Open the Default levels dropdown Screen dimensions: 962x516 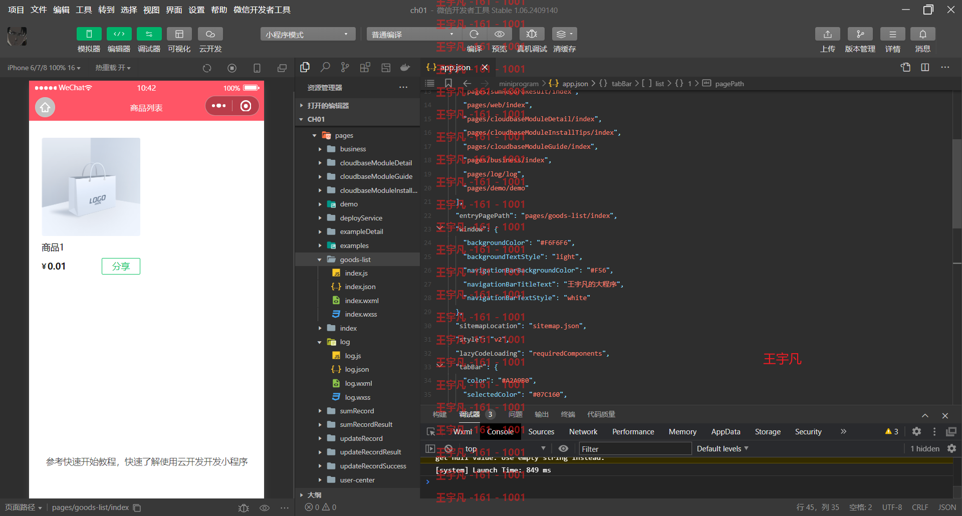click(x=723, y=449)
